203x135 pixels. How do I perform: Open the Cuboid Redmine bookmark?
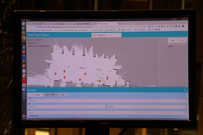point(64,30)
